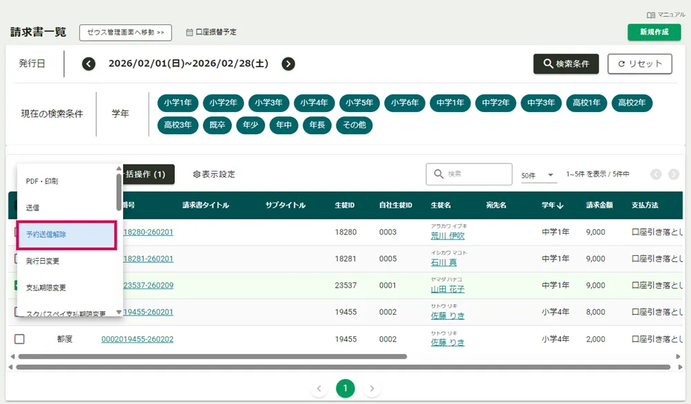Click the horizontal table scrollbar
691x404 pixels.
coord(207,357)
